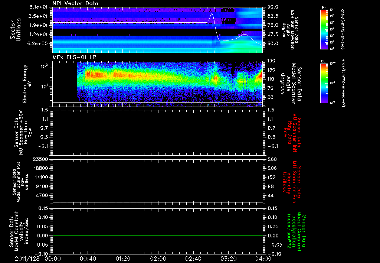Click the 110 scanner angle tick value
The width and height of the screenshot is (380, 263).
[271, 79]
